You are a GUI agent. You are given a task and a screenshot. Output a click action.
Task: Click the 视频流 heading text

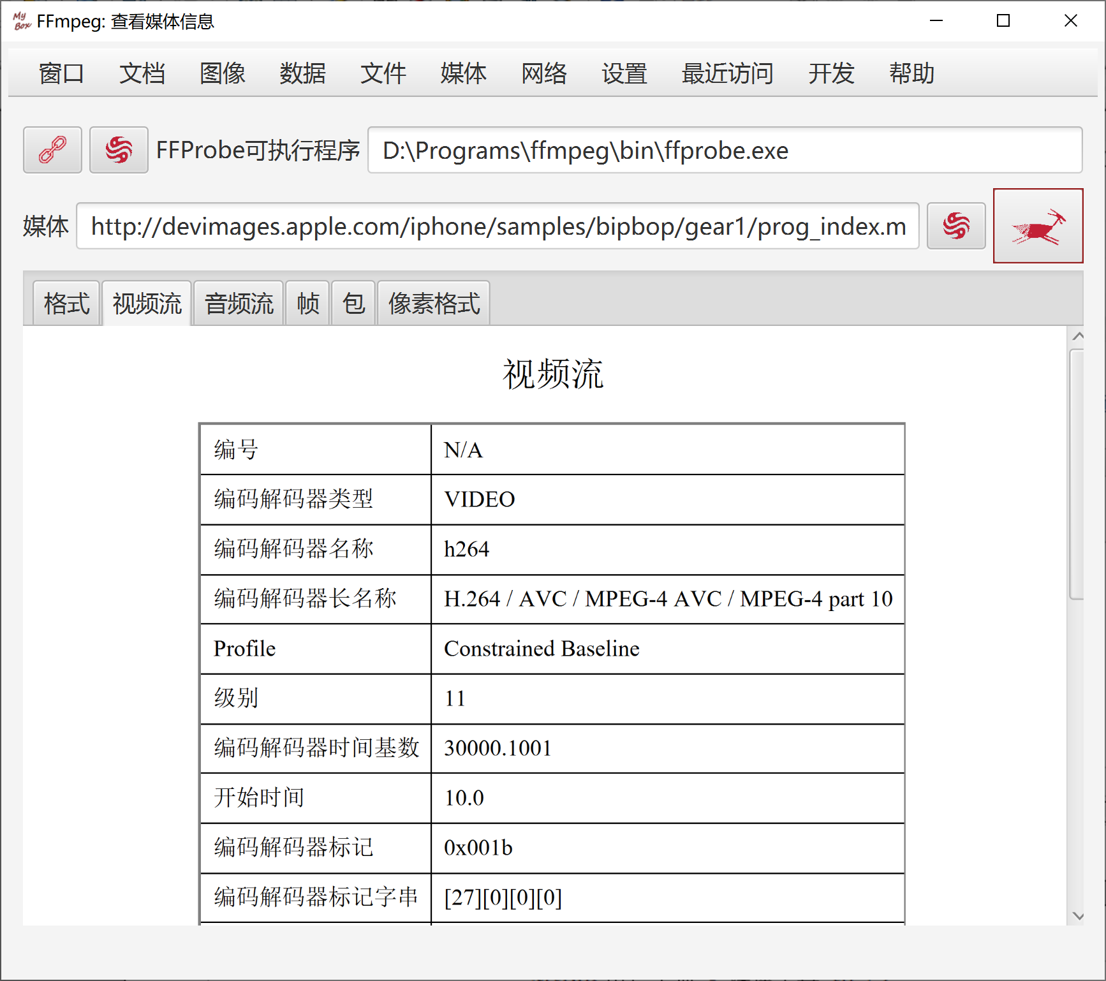553,374
